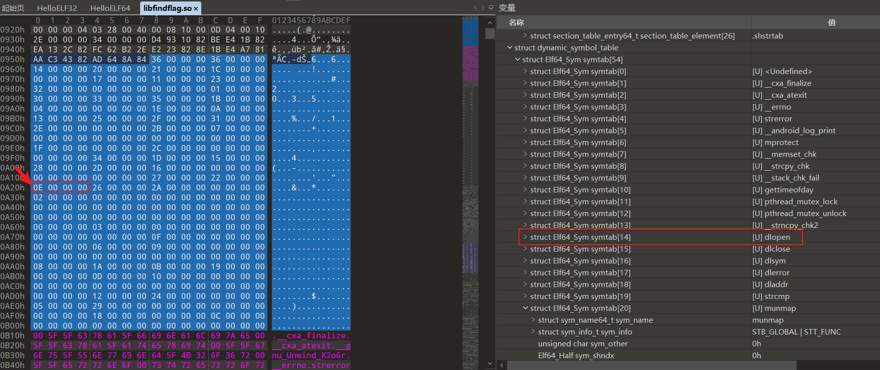Select struct Elf64_Sym symtab[15] row
Viewport: 880px width, 370px height.
(688, 249)
